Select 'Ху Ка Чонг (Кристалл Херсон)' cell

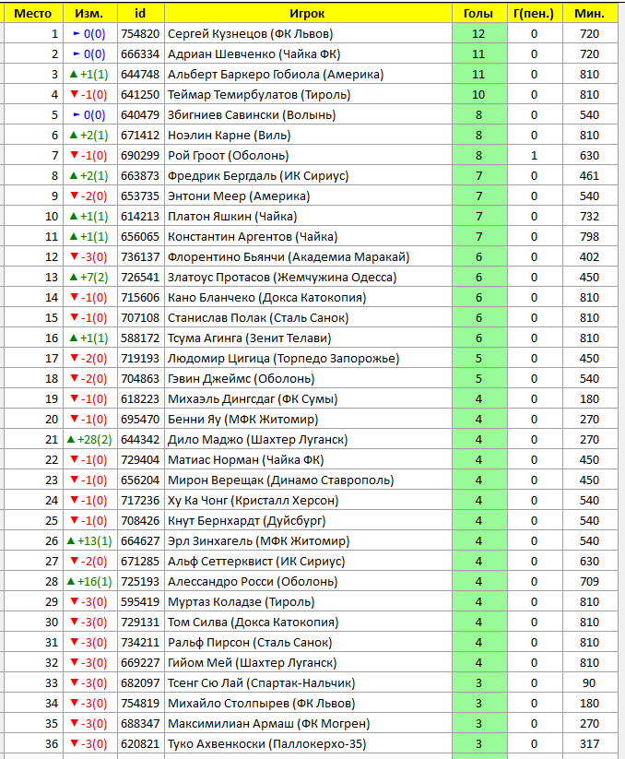tap(308, 501)
